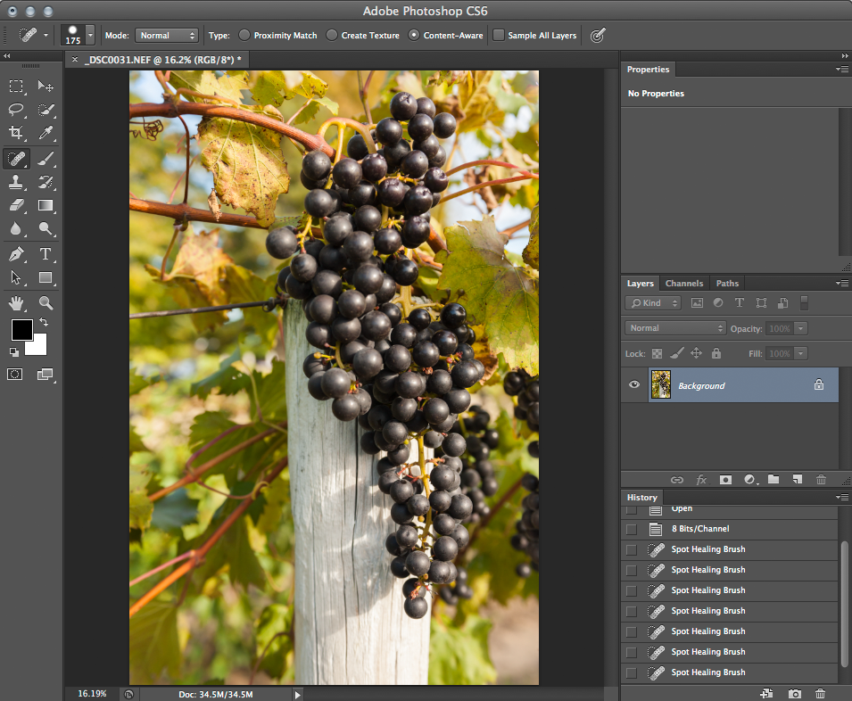Image resolution: width=852 pixels, height=701 pixels.
Task: Open the Mode dropdown in the options bar
Action: (167, 36)
